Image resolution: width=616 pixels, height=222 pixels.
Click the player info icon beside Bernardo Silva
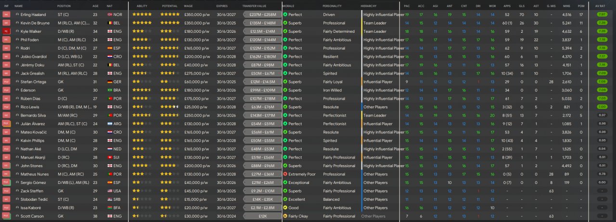click(x=17, y=116)
